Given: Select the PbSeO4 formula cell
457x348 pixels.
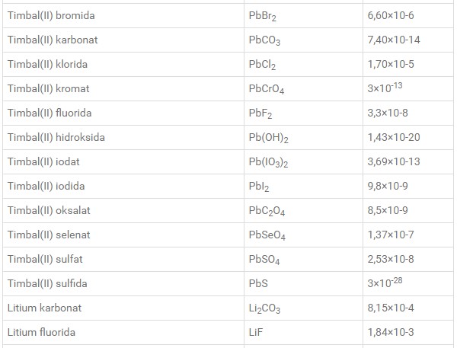Looking at the screenshot, I should [x=303, y=235].
